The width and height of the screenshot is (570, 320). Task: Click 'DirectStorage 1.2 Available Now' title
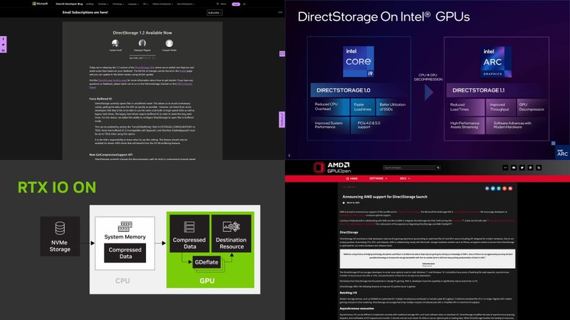click(142, 32)
